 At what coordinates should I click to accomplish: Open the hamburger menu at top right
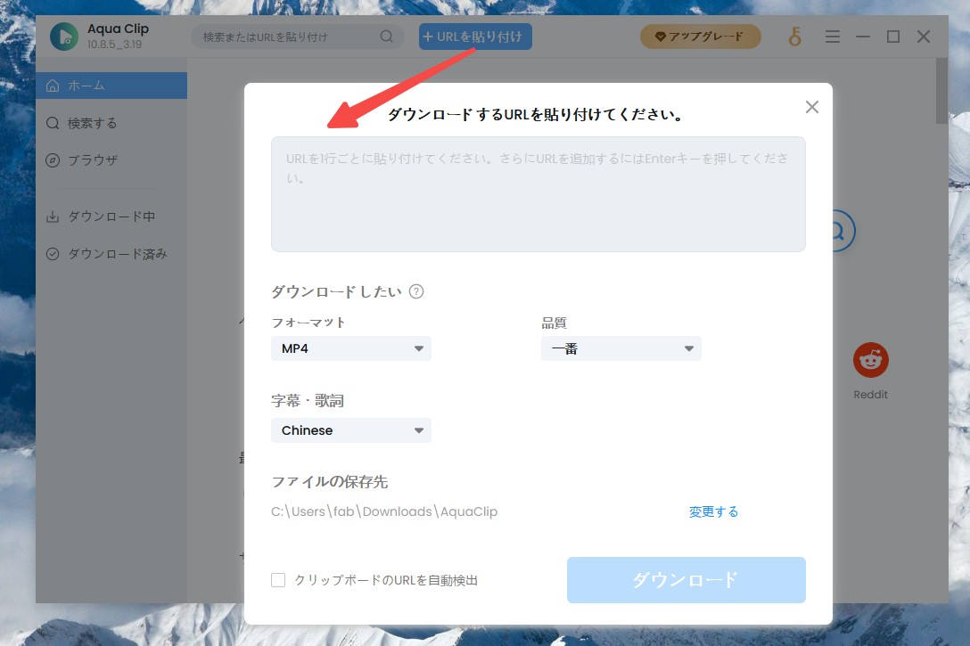tap(832, 37)
